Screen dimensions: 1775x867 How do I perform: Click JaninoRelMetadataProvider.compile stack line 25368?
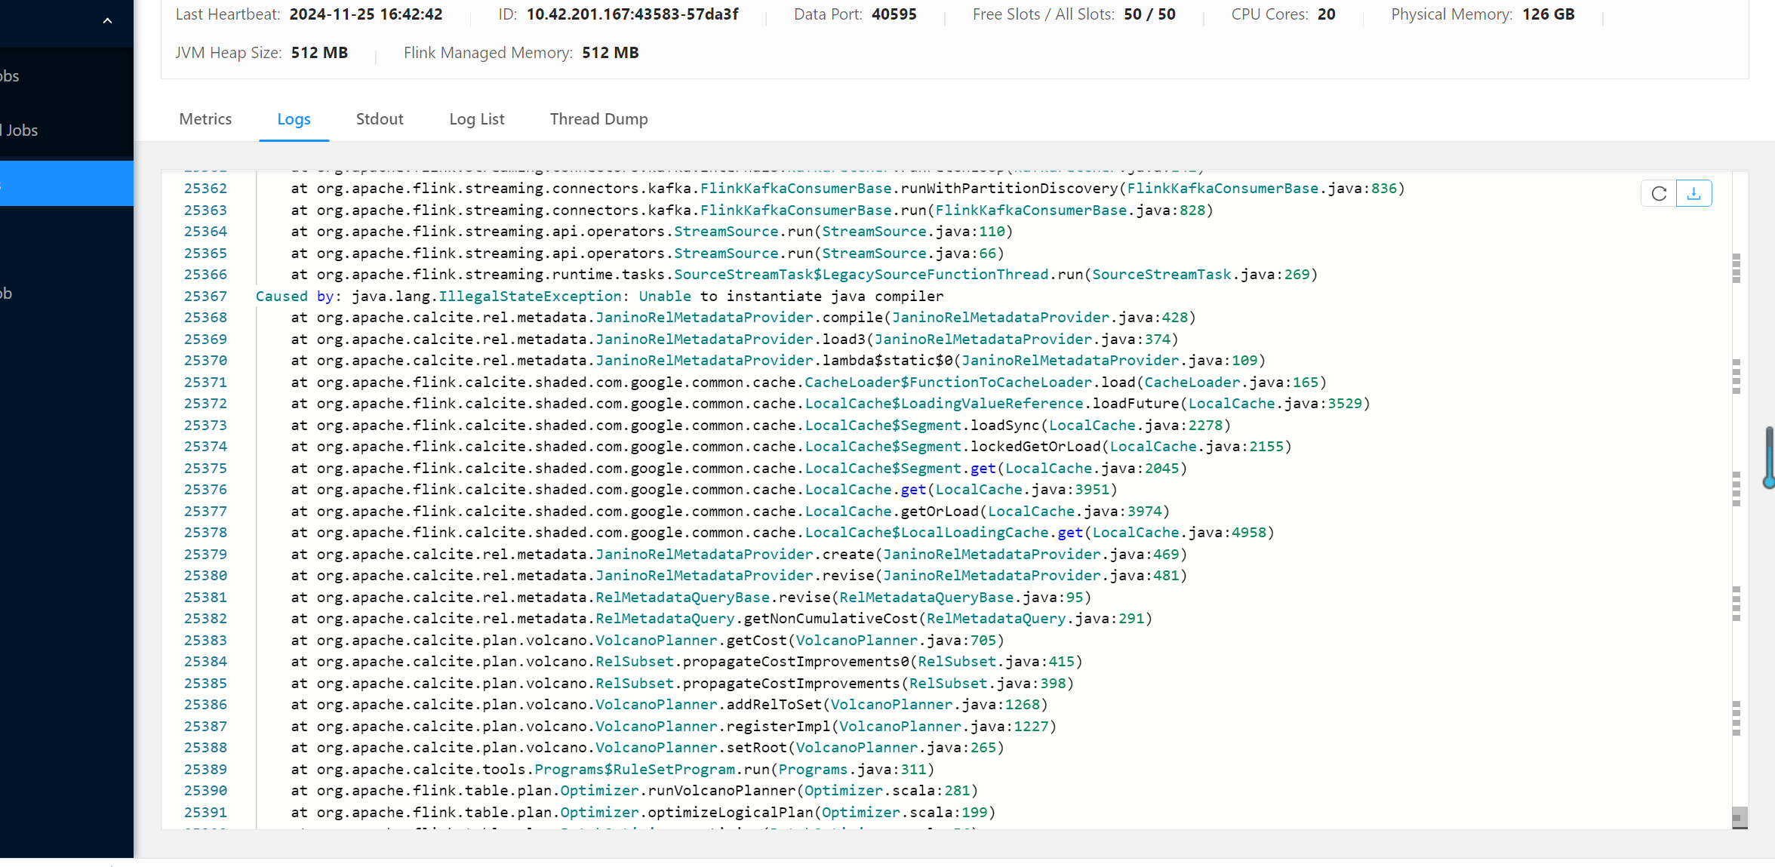743,318
